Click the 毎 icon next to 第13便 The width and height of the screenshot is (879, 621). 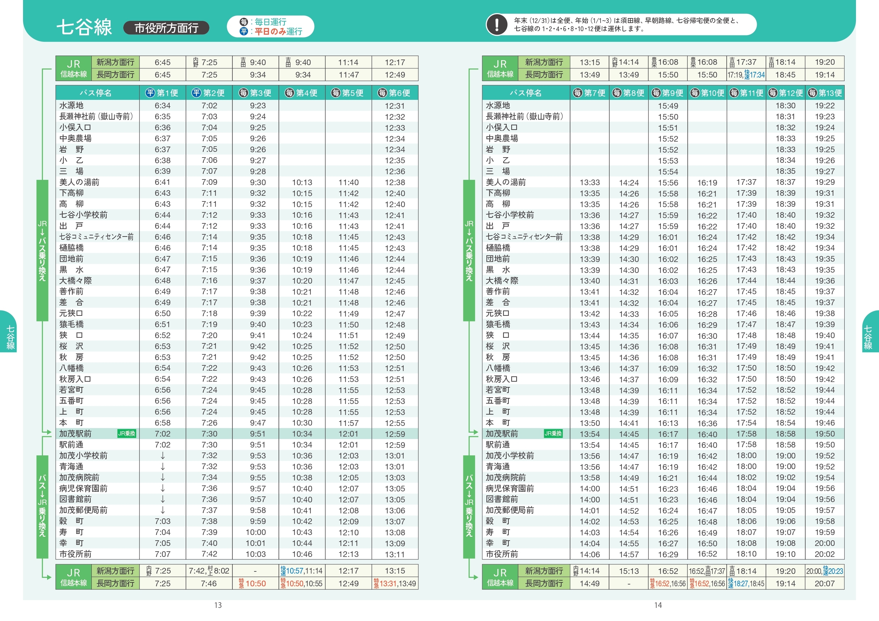tap(812, 93)
